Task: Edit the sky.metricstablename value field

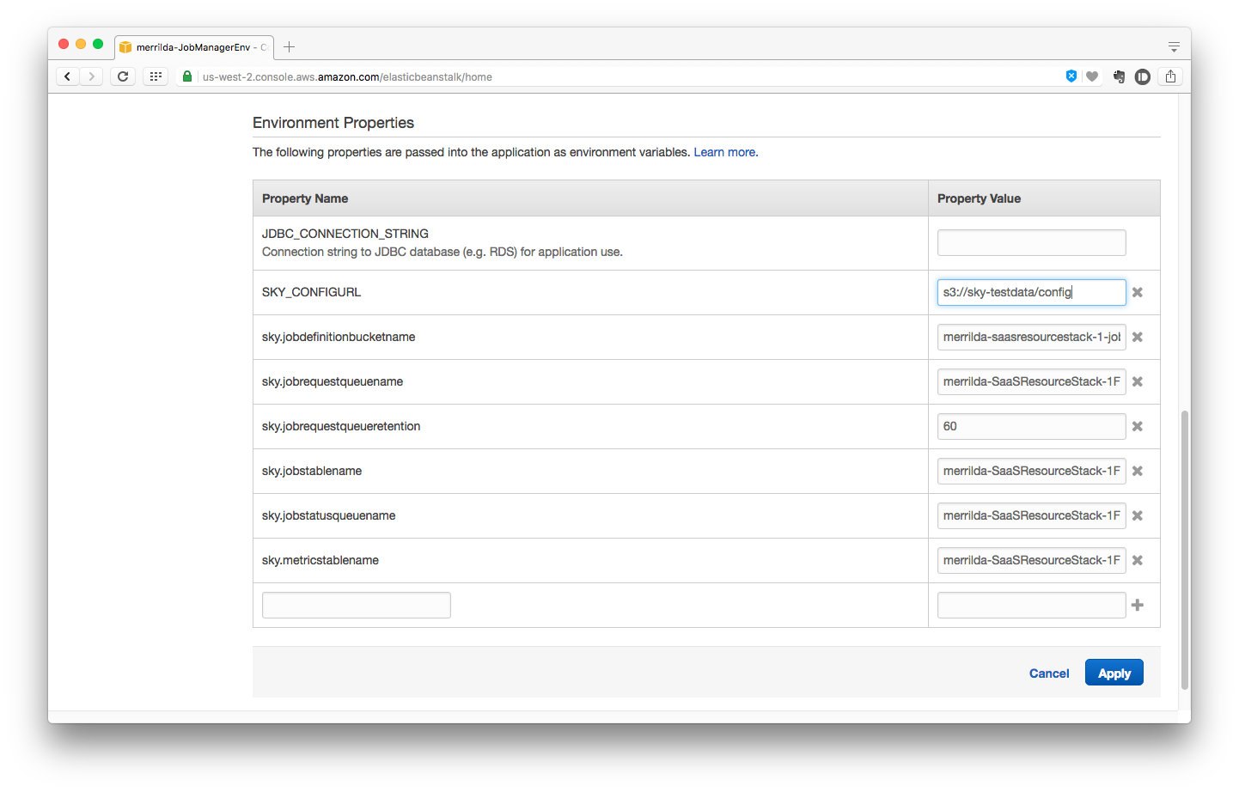Action: [x=1032, y=560]
